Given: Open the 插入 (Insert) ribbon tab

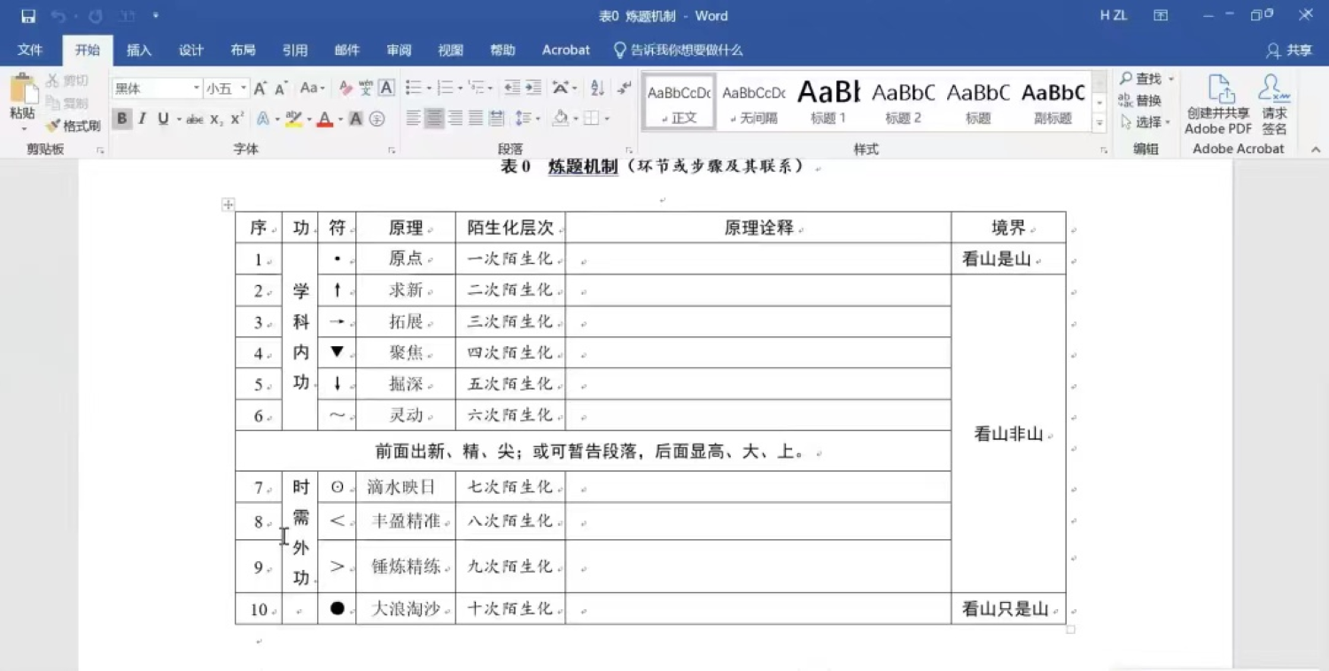Looking at the screenshot, I should click(x=139, y=50).
